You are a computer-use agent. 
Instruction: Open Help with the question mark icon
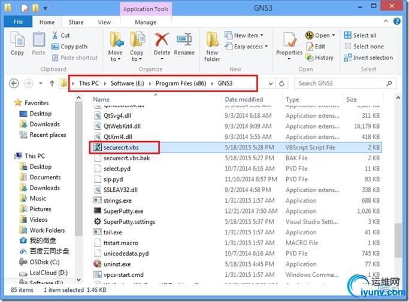397,22
